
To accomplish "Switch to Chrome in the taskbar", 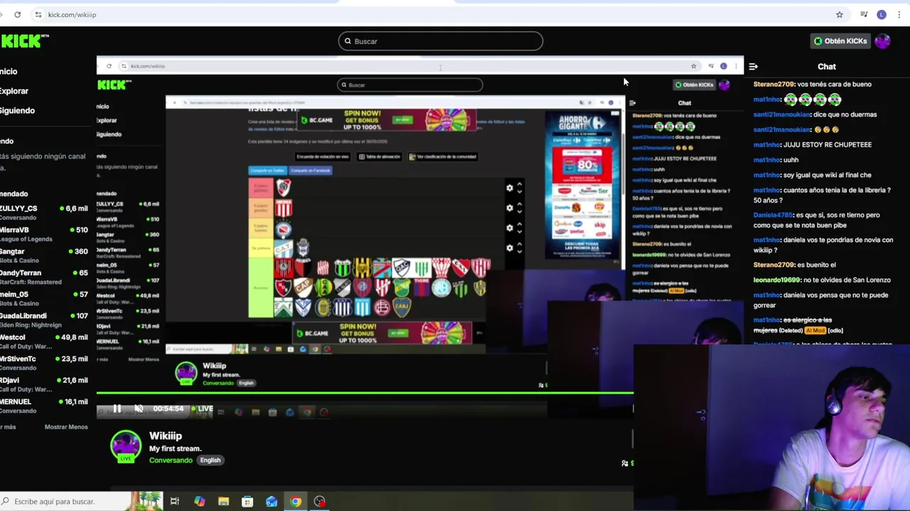I will [x=296, y=502].
